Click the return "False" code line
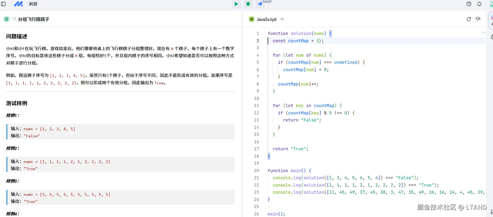 (x=302, y=120)
